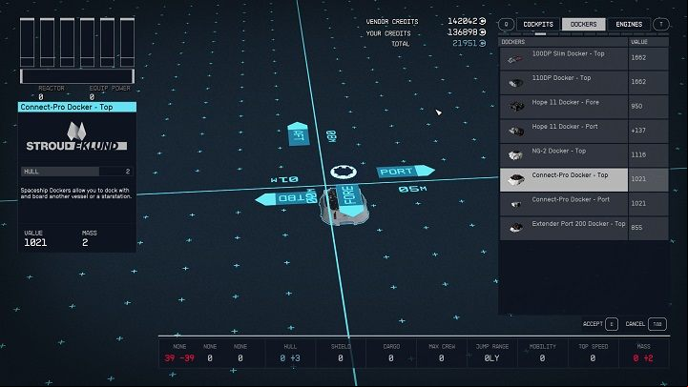Open the Engines tab
This screenshot has height=387, width=688.
(629, 24)
